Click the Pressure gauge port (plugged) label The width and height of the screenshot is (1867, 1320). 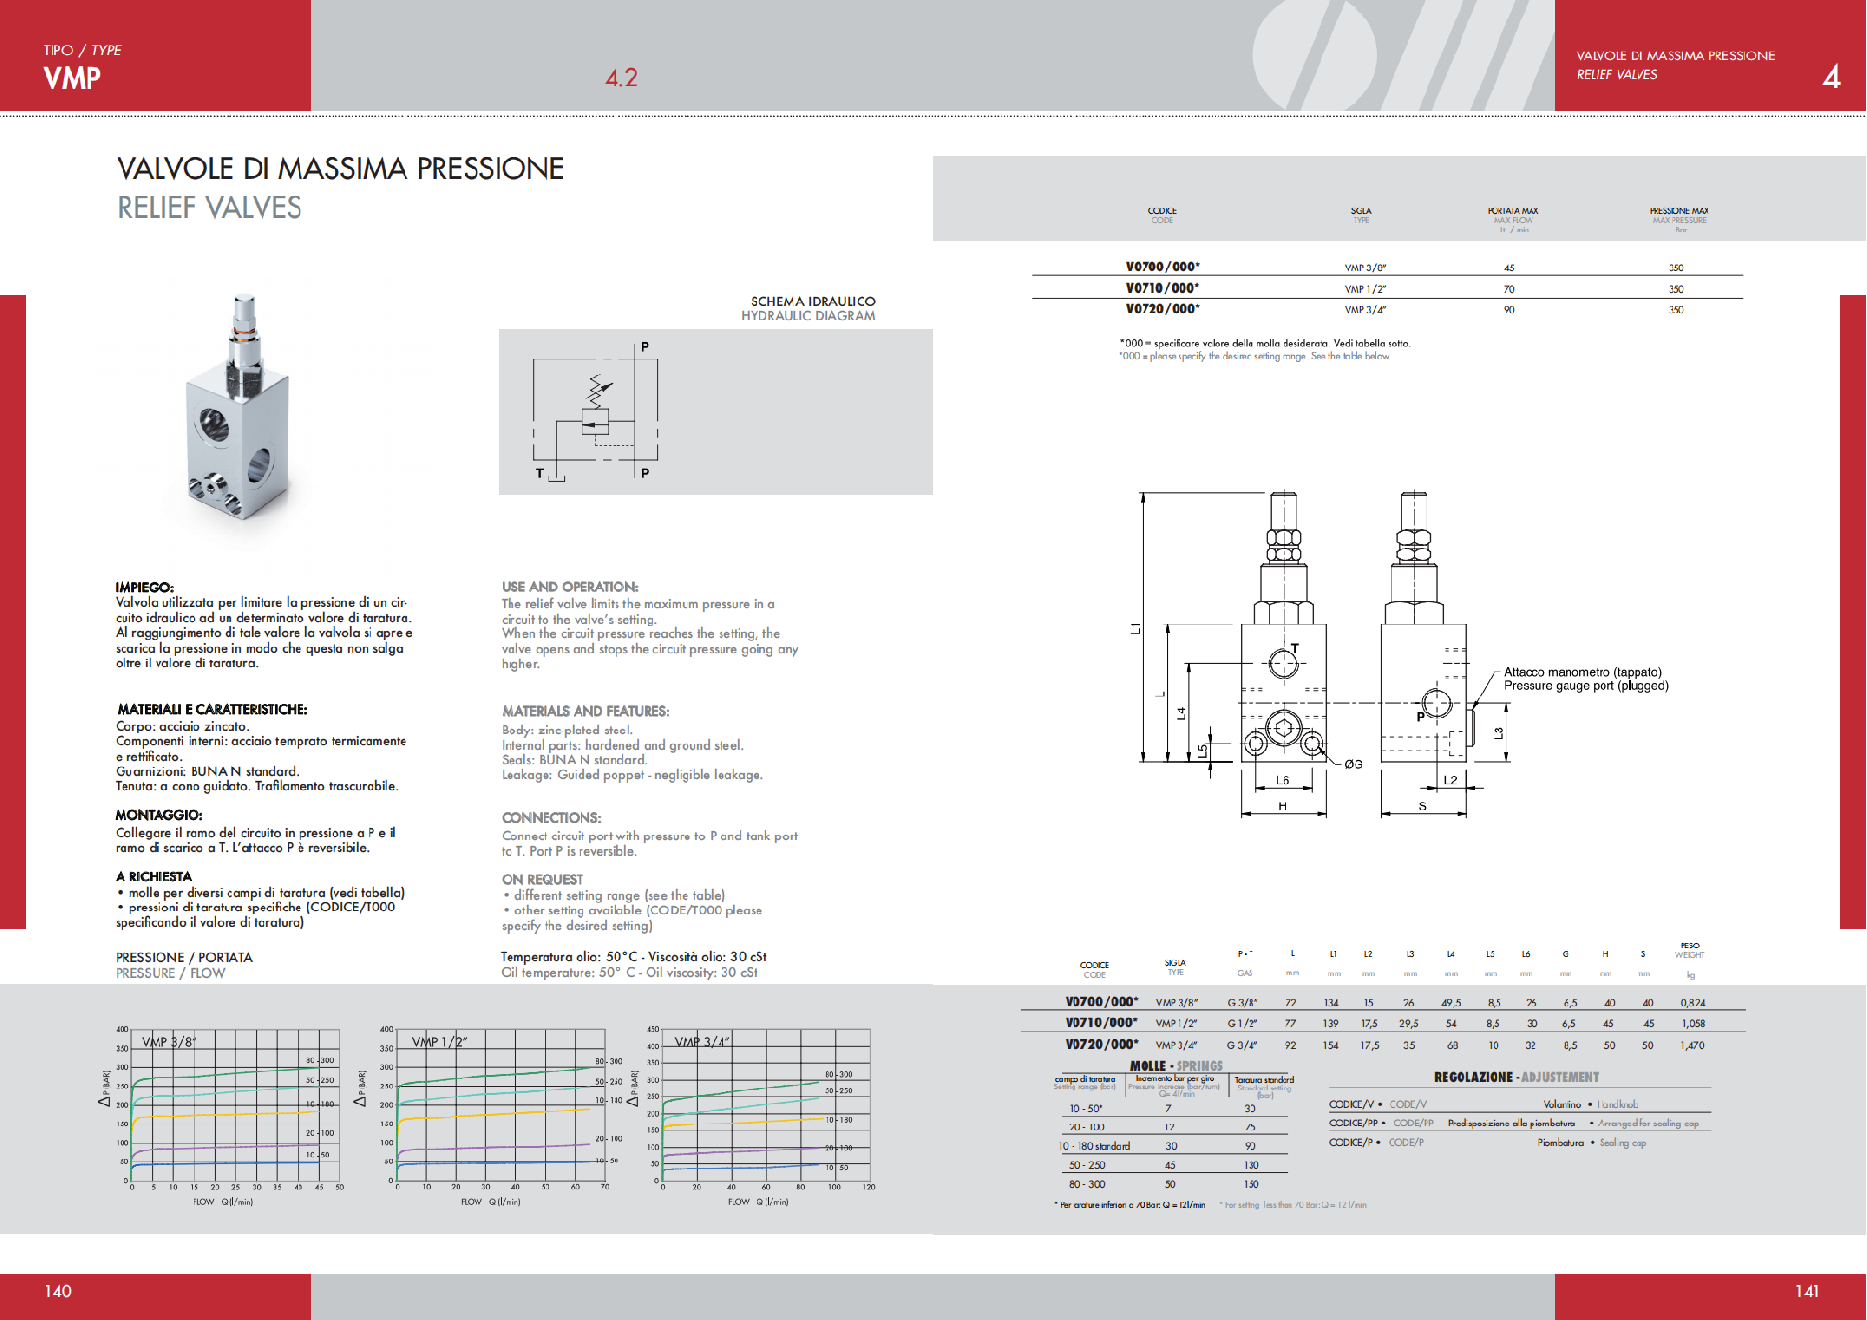click(1586, 686)
